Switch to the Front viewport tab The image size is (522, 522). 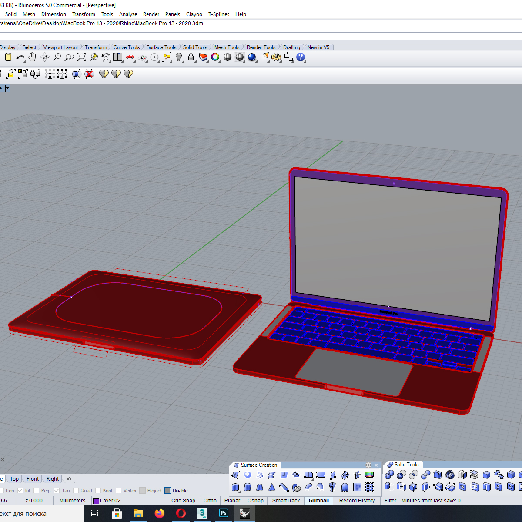pyautogui.click(x=33, y=479)
